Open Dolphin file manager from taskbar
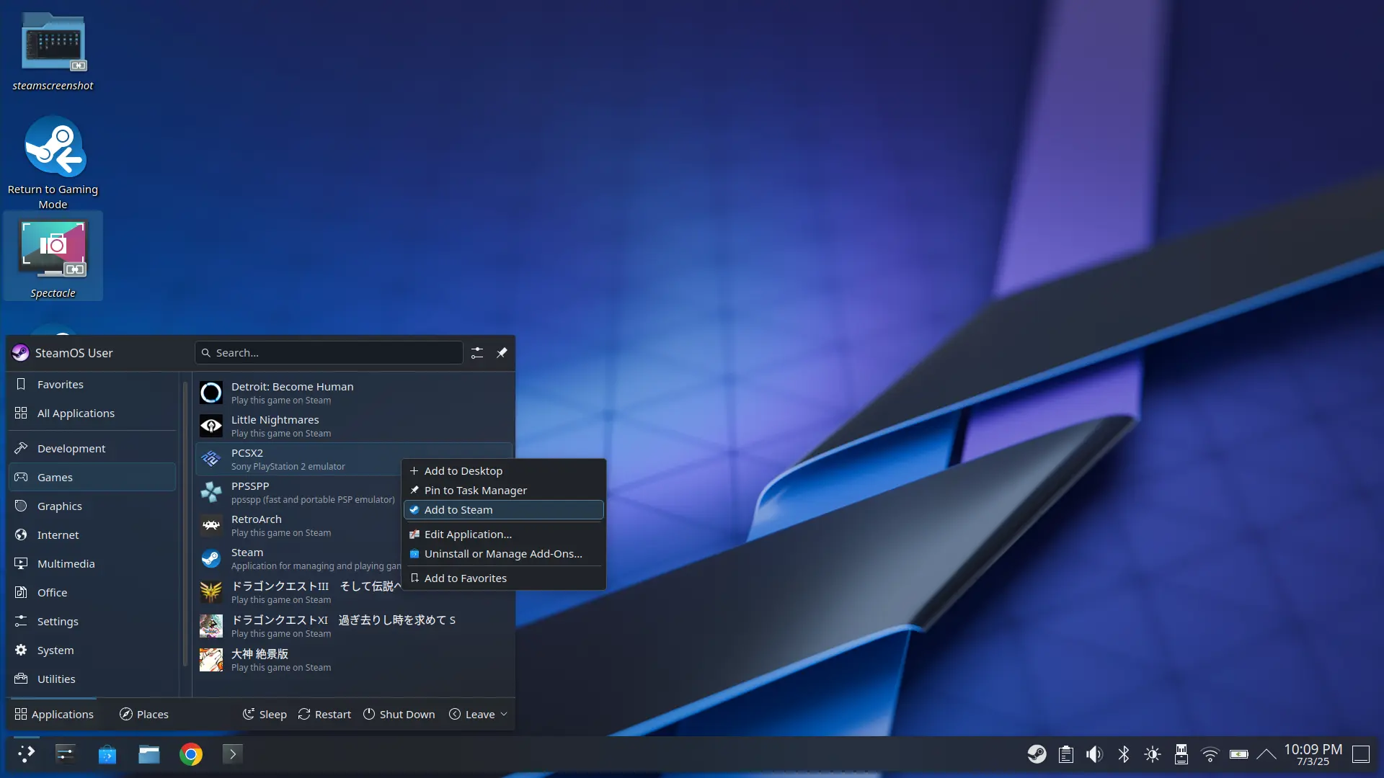The image size is (1384, 778). click(149, 754)
